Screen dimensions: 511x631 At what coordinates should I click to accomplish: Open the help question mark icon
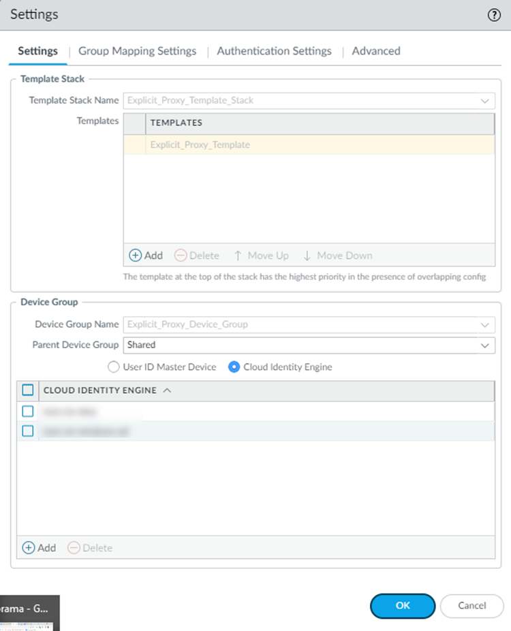[494, 15]
